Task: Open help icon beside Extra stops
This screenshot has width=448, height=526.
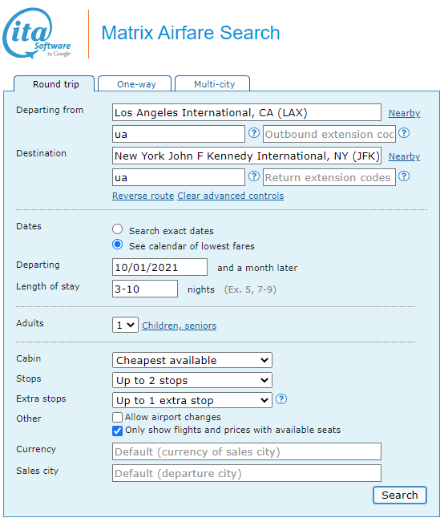Action: [x=281, y=399]
